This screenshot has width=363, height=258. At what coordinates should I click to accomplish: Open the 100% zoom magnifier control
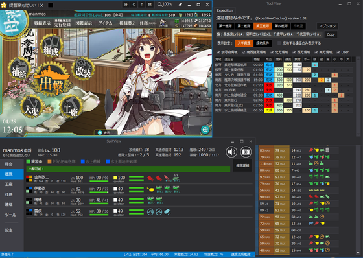(165, 4)
